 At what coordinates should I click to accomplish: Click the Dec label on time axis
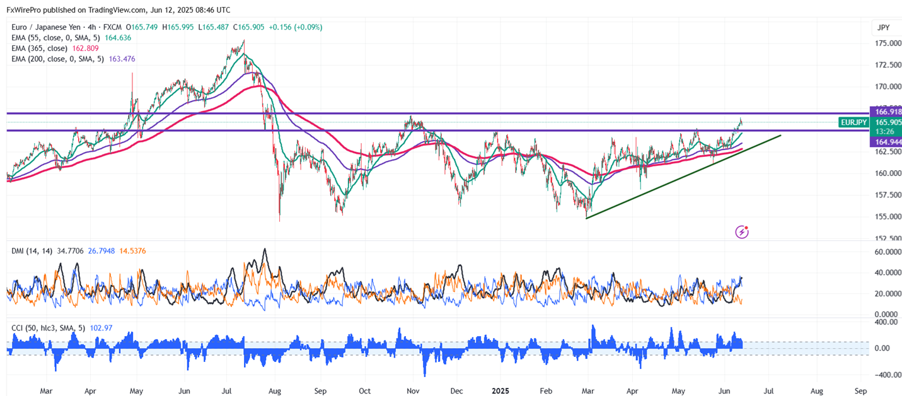pyautogui.click(x=458, y=391)
